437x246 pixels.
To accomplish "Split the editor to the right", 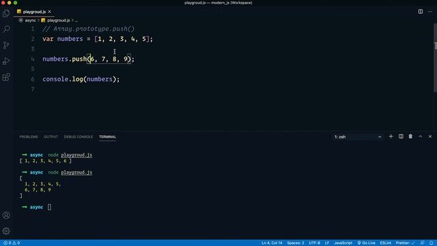I will (421, 12).
